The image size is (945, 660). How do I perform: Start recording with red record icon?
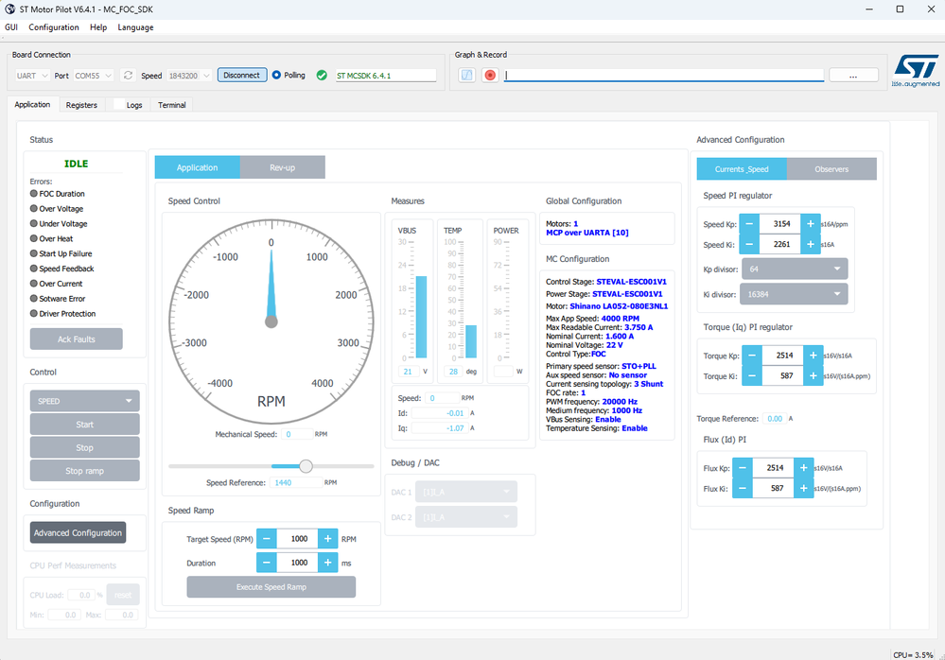tap(490, 76)
